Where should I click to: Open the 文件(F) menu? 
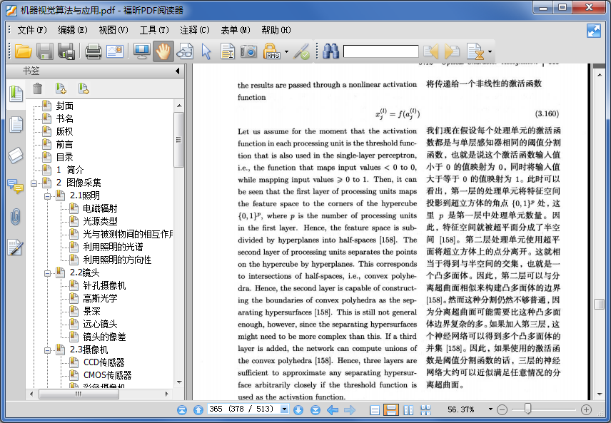click(x=32, y=30)
